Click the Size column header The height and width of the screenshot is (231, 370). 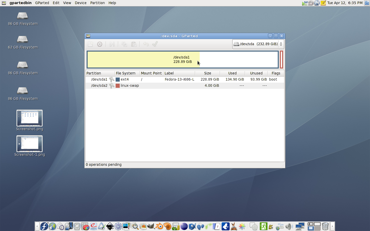tap(207, 73)
